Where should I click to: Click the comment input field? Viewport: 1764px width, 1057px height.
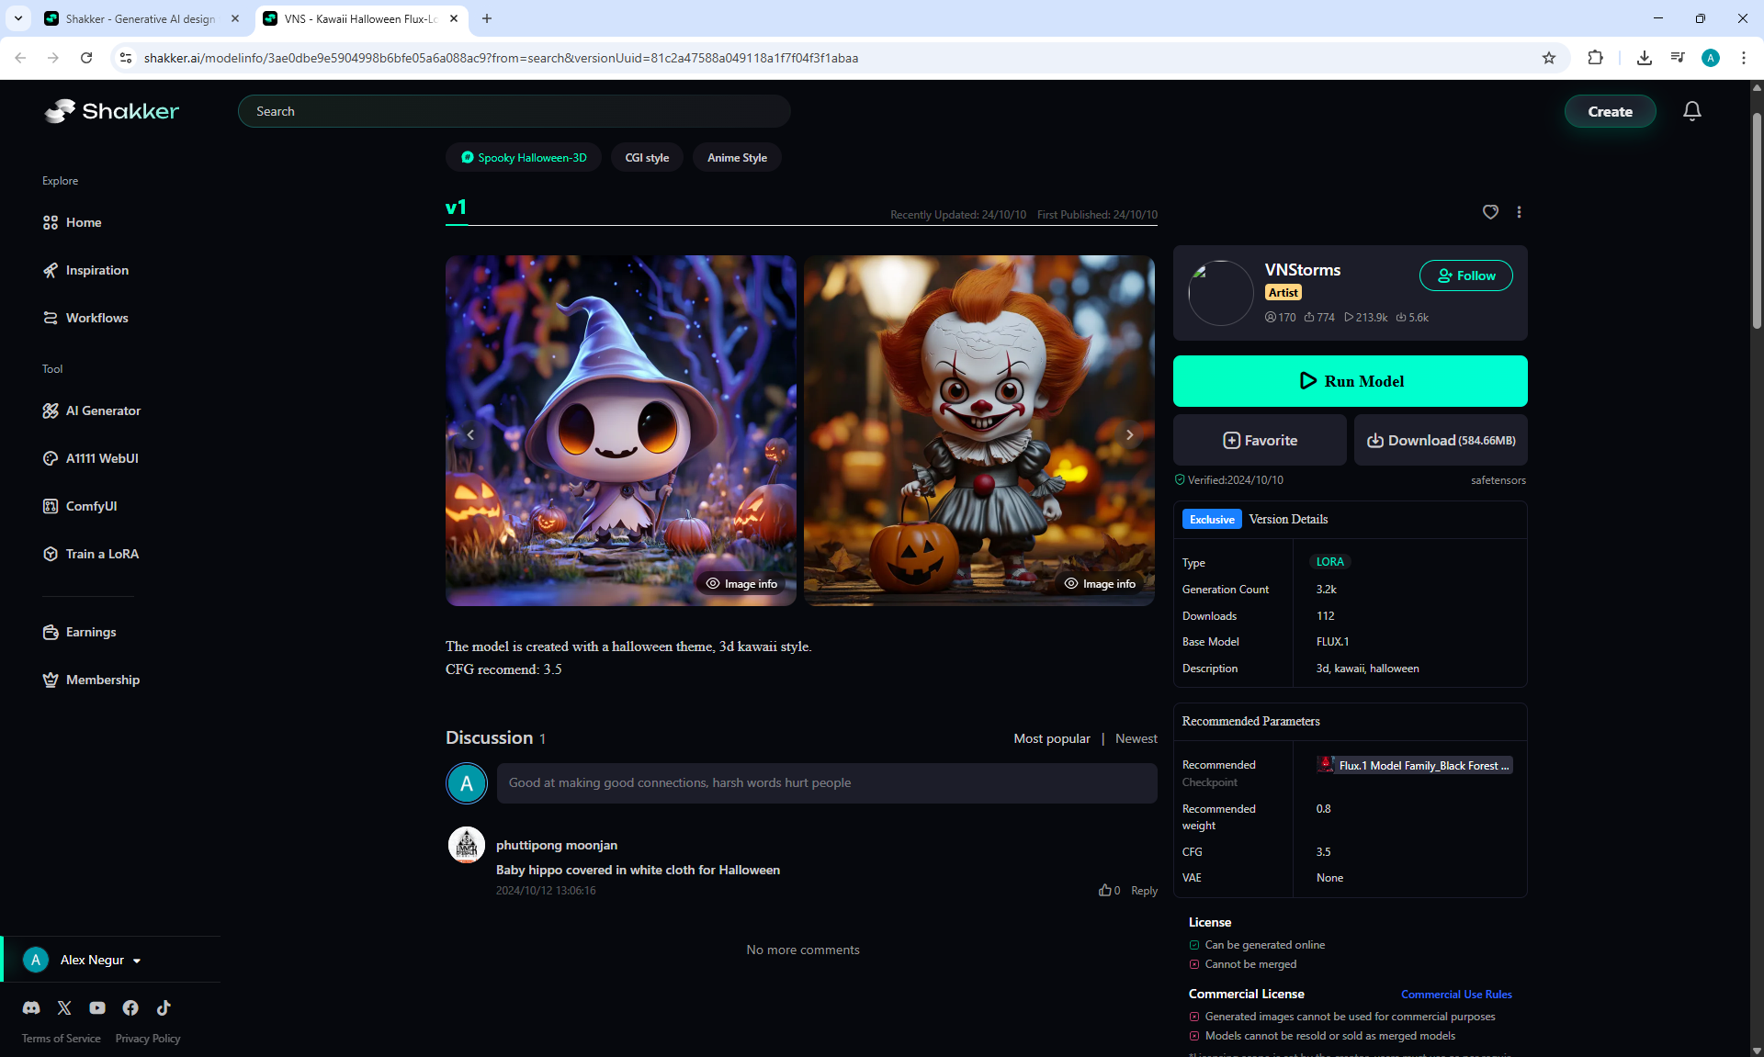[x=826, y=782]
